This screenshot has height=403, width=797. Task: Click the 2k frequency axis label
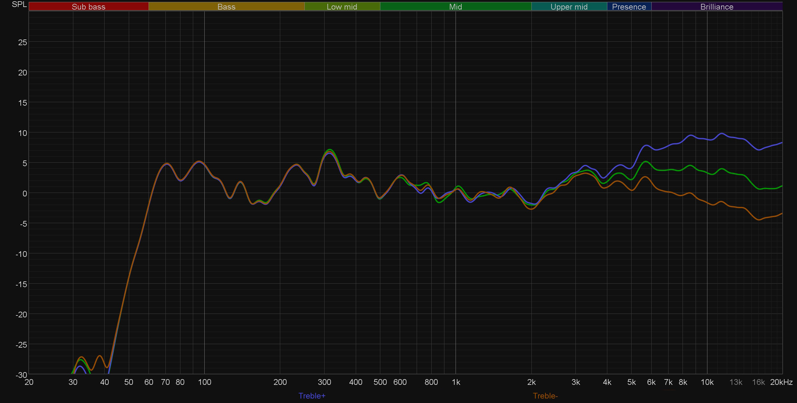(531, 382)
